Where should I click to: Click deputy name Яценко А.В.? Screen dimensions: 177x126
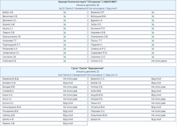coord(9,123)
